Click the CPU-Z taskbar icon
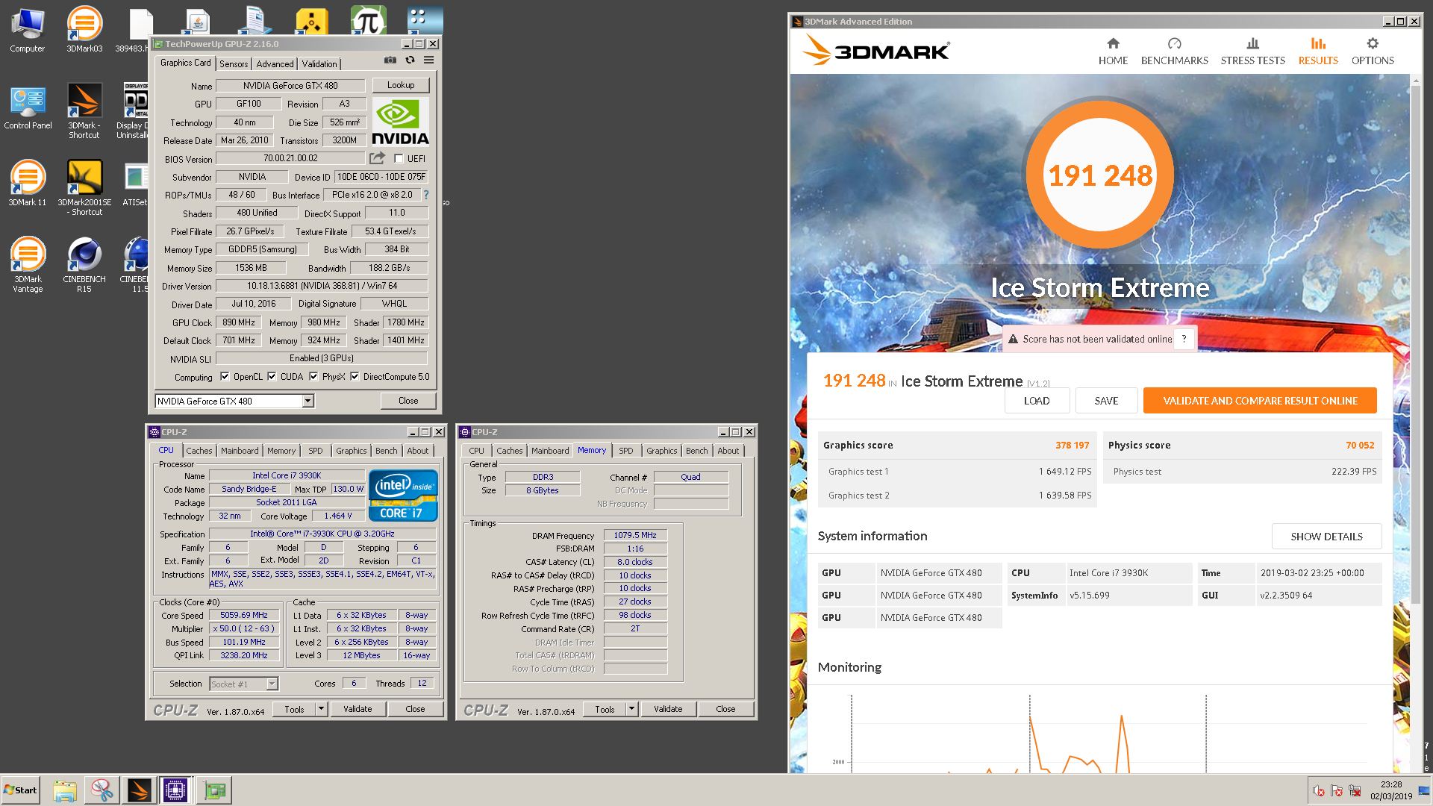The image size is (1433, 806). point(176,790)
